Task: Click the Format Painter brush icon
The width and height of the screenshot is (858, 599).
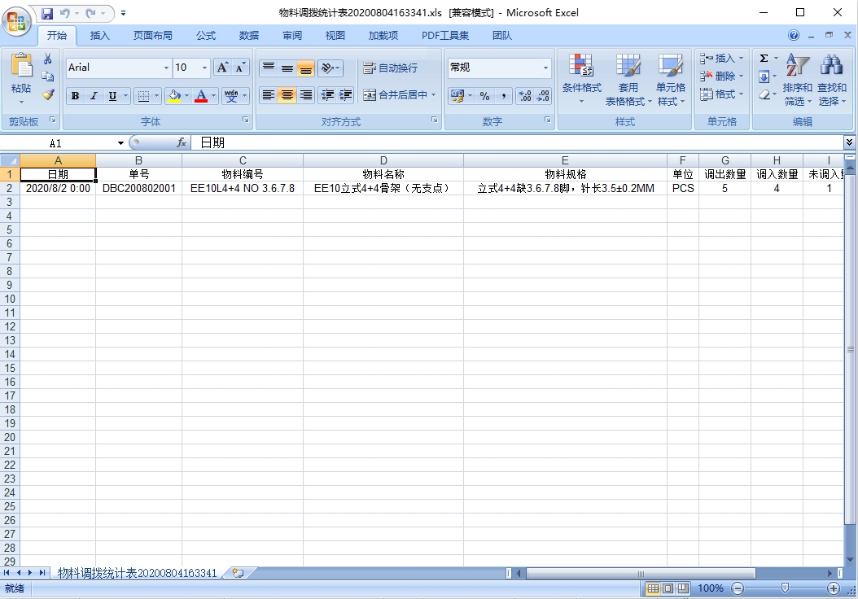Action: 48,94
